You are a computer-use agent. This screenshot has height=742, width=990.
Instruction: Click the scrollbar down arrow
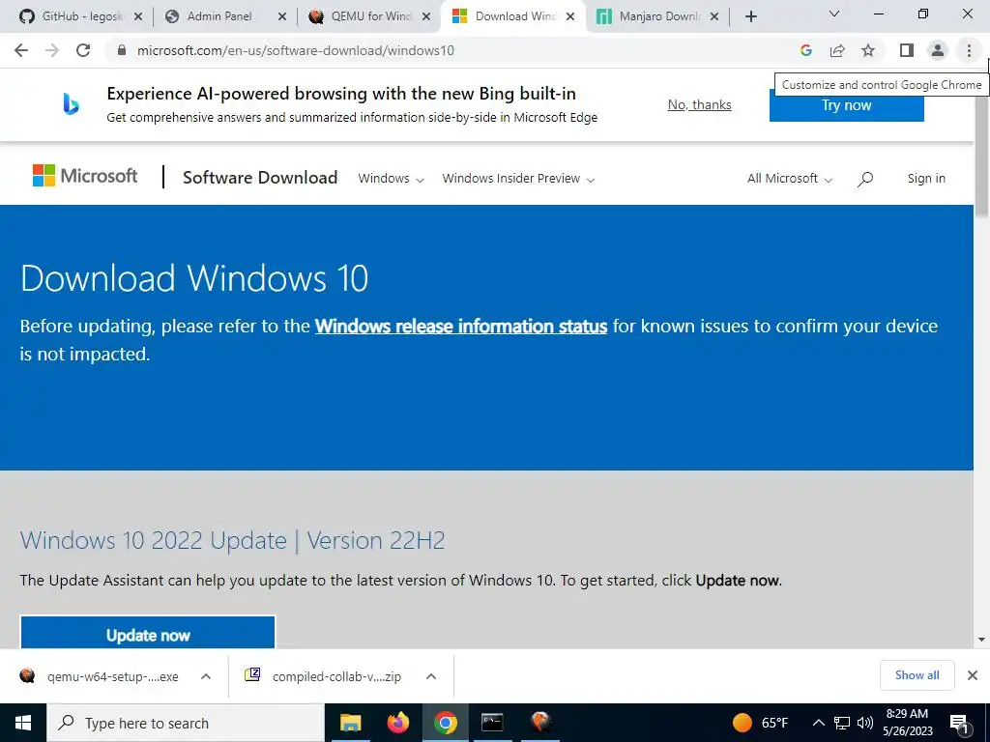(982, 640)
